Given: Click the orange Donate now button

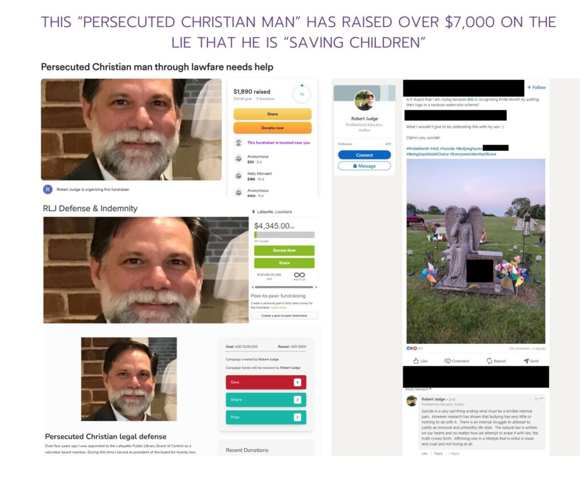Looking at the screenshot, I should point(273,127).
